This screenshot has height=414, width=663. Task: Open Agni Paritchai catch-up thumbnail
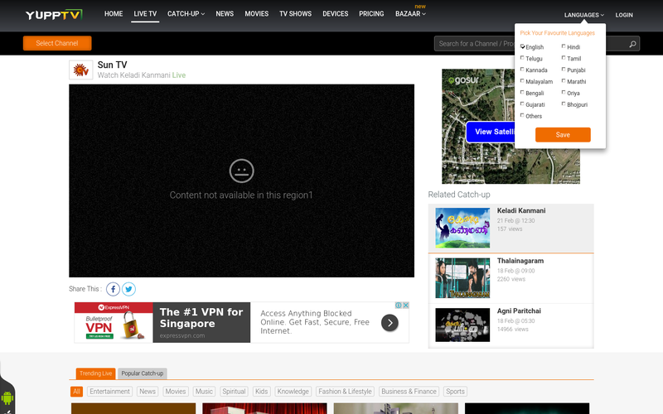pos(462,325)
